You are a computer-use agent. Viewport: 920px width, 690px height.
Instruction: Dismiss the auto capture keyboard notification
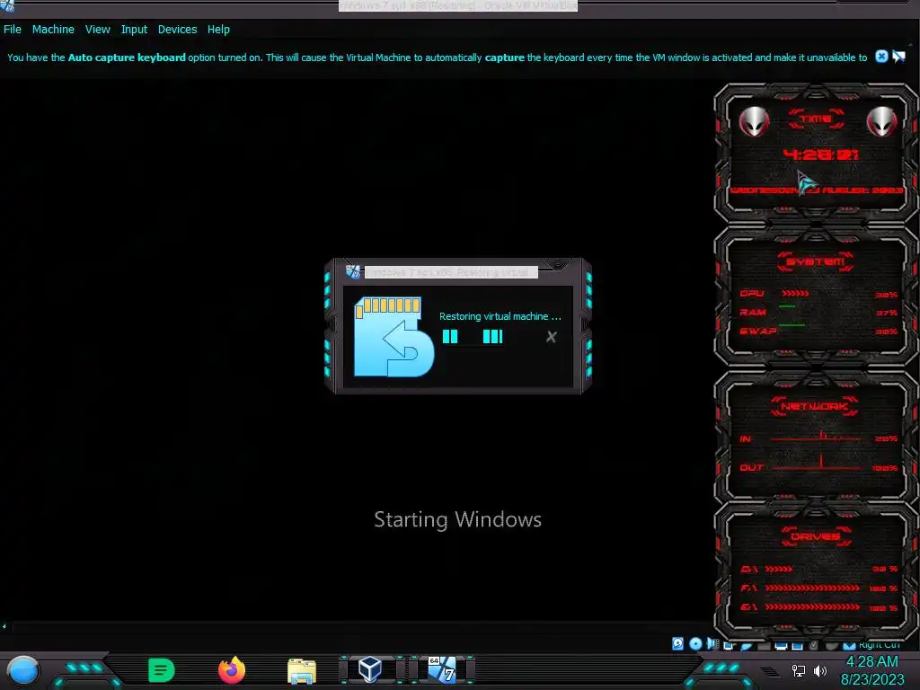(881, 57)
